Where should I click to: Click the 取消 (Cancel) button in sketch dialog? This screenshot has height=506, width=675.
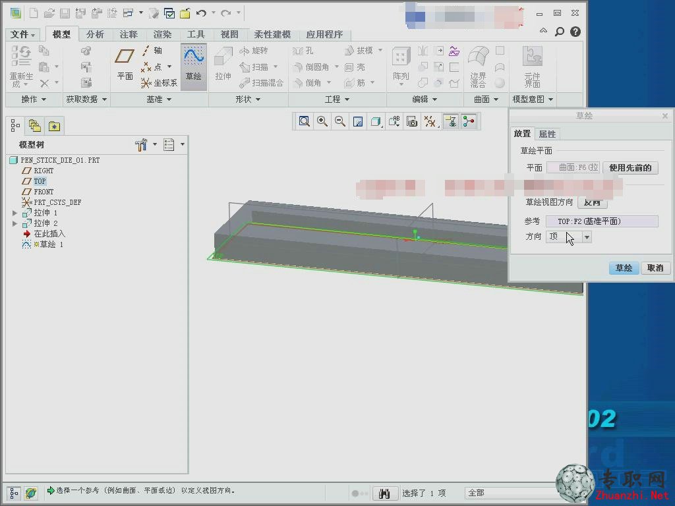pyautogui.click(x=655, y=267)
